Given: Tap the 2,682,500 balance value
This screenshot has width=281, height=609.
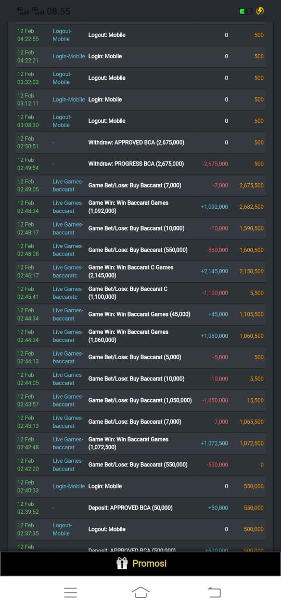Looking at the screenshot, I should tap(251, 207).
